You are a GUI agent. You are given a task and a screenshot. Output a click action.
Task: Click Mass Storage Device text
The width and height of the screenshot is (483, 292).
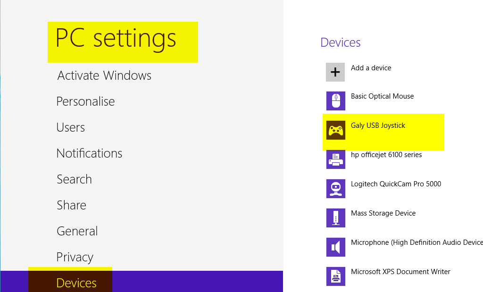[x=383, y=213]
